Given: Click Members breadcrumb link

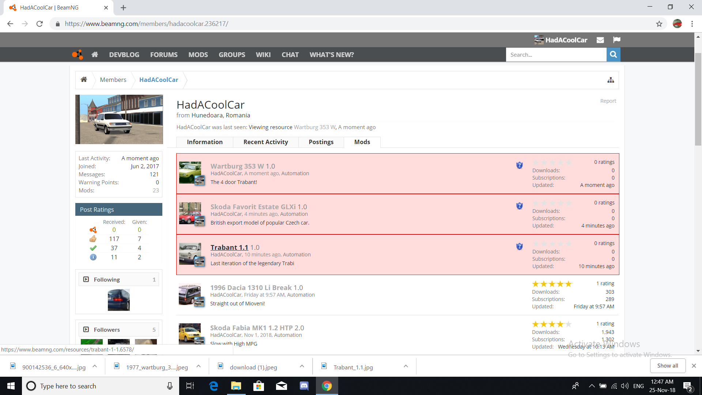Looking at the screenshot, I should pyautogui.click(x=113, y=80).
